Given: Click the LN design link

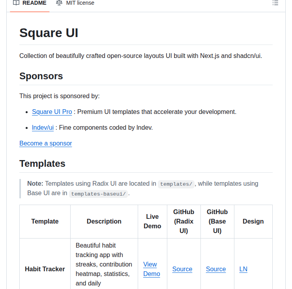Looking at the screenshot, I should click(243, 269).
